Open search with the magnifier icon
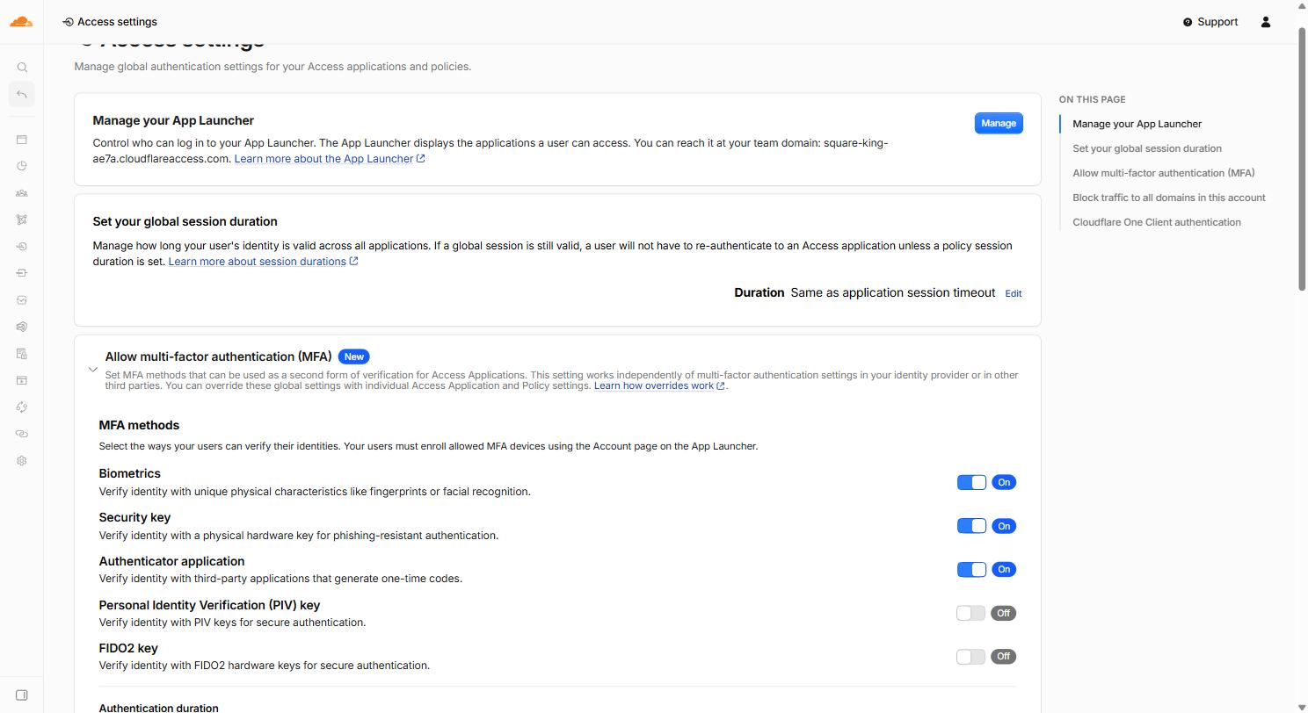1308x713 pixels. [x=22, y=68]
